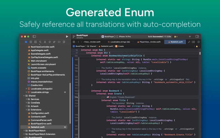Open the source control branch icon in toolbar
The image size is (220, 138).
pyautogui.click(x=74, y=37)
